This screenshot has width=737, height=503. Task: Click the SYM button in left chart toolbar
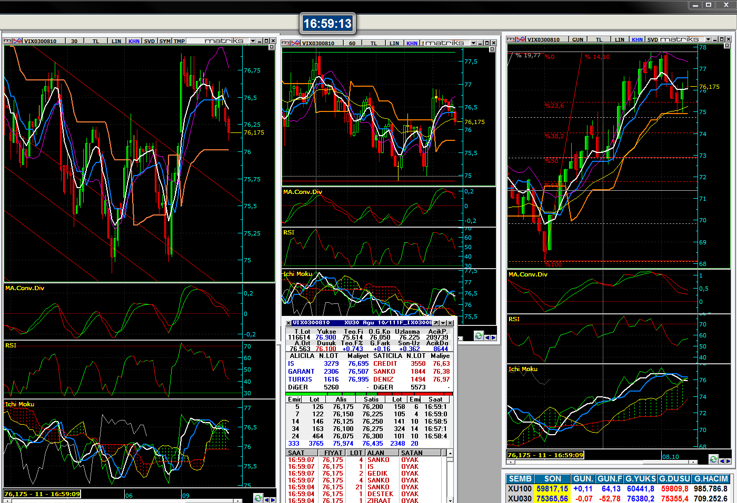(165, 41)
